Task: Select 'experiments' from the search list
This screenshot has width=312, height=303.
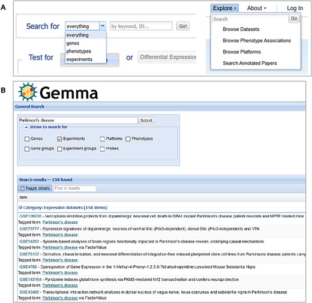Action: click(86, 59)
